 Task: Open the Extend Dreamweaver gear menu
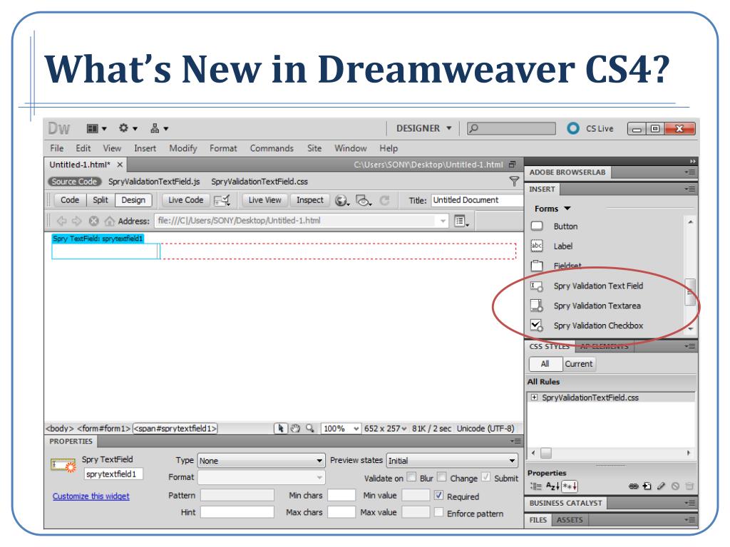pyautogui.click(x=128, y=128)
